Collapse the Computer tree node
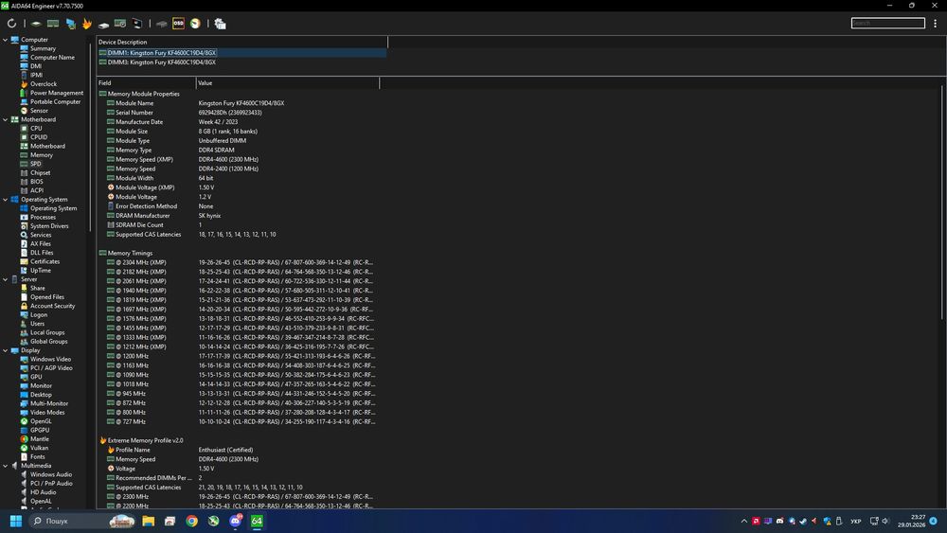This screenshot has width=947, height=533. pyautogui.click(x=6, y=40)
